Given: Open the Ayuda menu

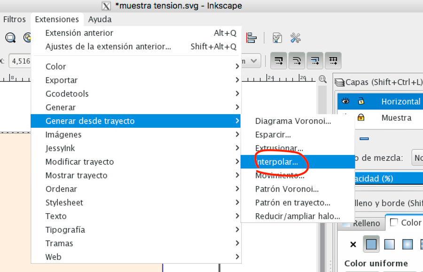Looking at the screenshot, I should (99, 19).
